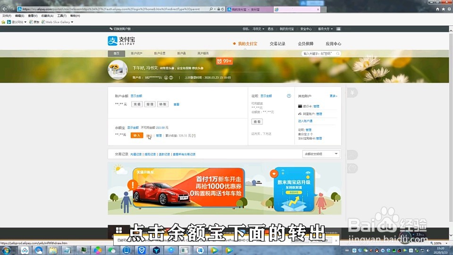Click the green play arrow taskbar icon
Image resolution: width=453 pixels, height=255 pixels.
click(x=214, y=250)
